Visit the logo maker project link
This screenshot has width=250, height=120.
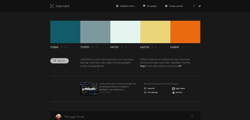click(179, 88)
